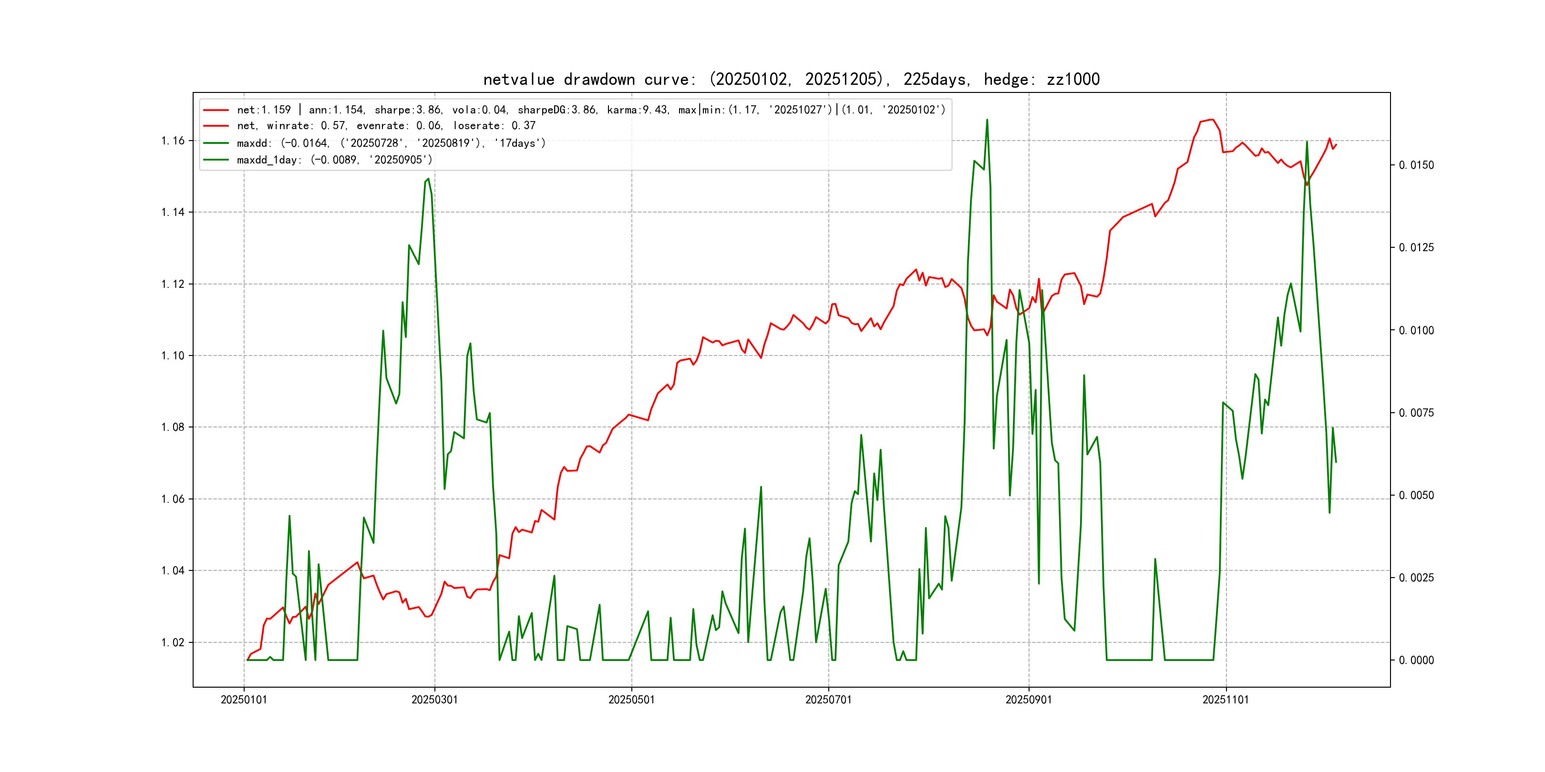Click green swatch beside maxdd legend entry

216,143
